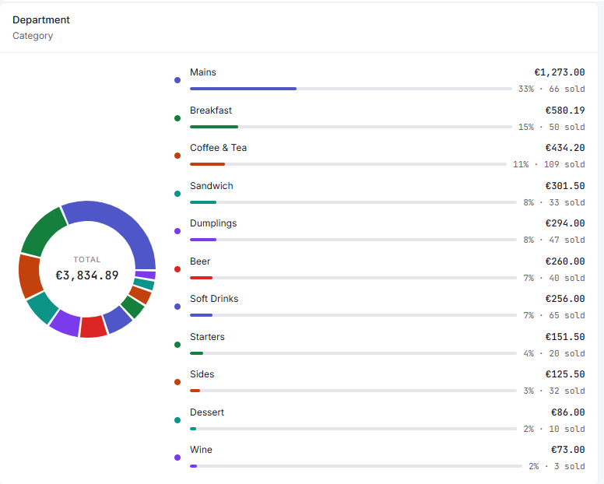Select the Beer category label
The height and width of the screenshot is (484, 604).
[200, 261]
